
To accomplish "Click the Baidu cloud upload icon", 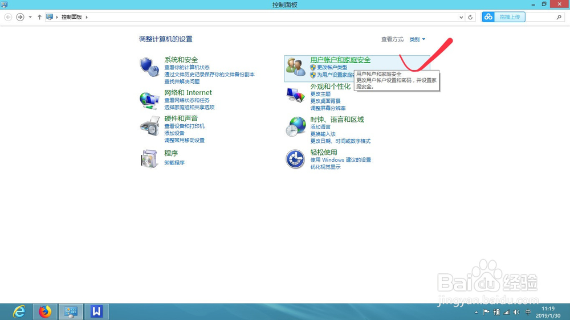I will coord(488,17).
